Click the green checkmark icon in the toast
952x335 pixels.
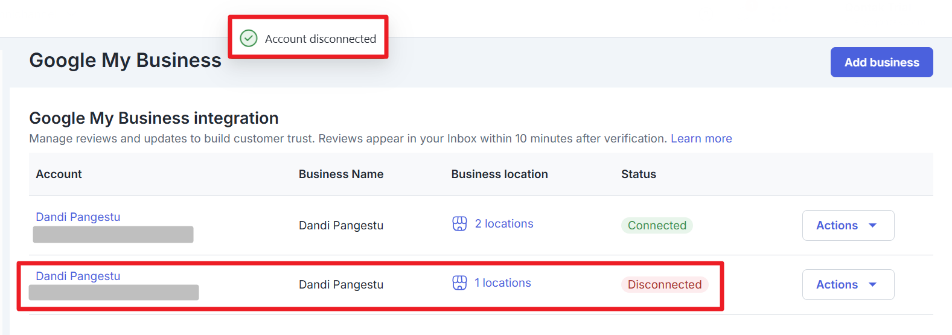pos(249,39)
